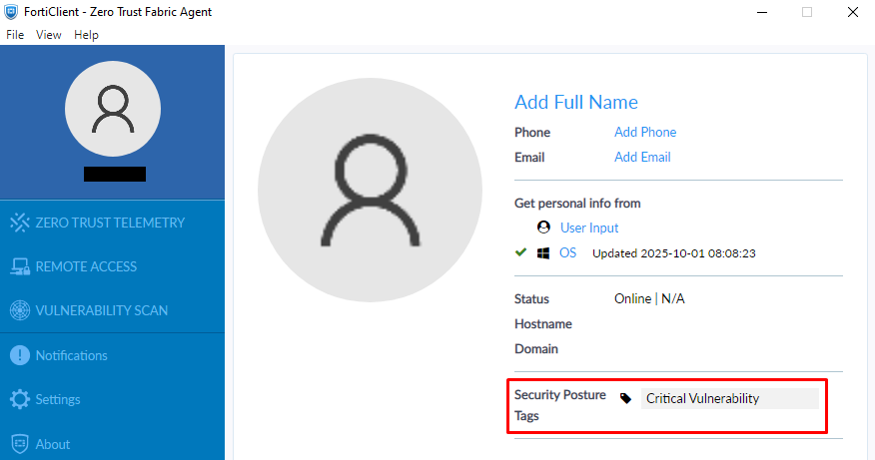Click the Updated 2025-10-01 08:08:23 text

coord(674,253)
